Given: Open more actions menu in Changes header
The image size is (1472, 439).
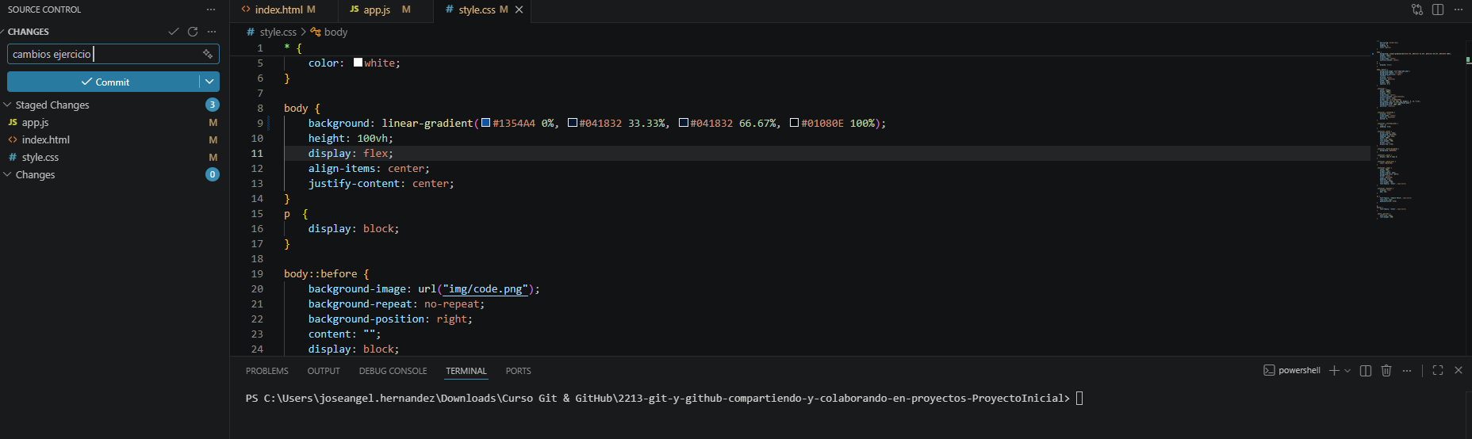Looking at the screenshot, I should [x=211, y=32].
